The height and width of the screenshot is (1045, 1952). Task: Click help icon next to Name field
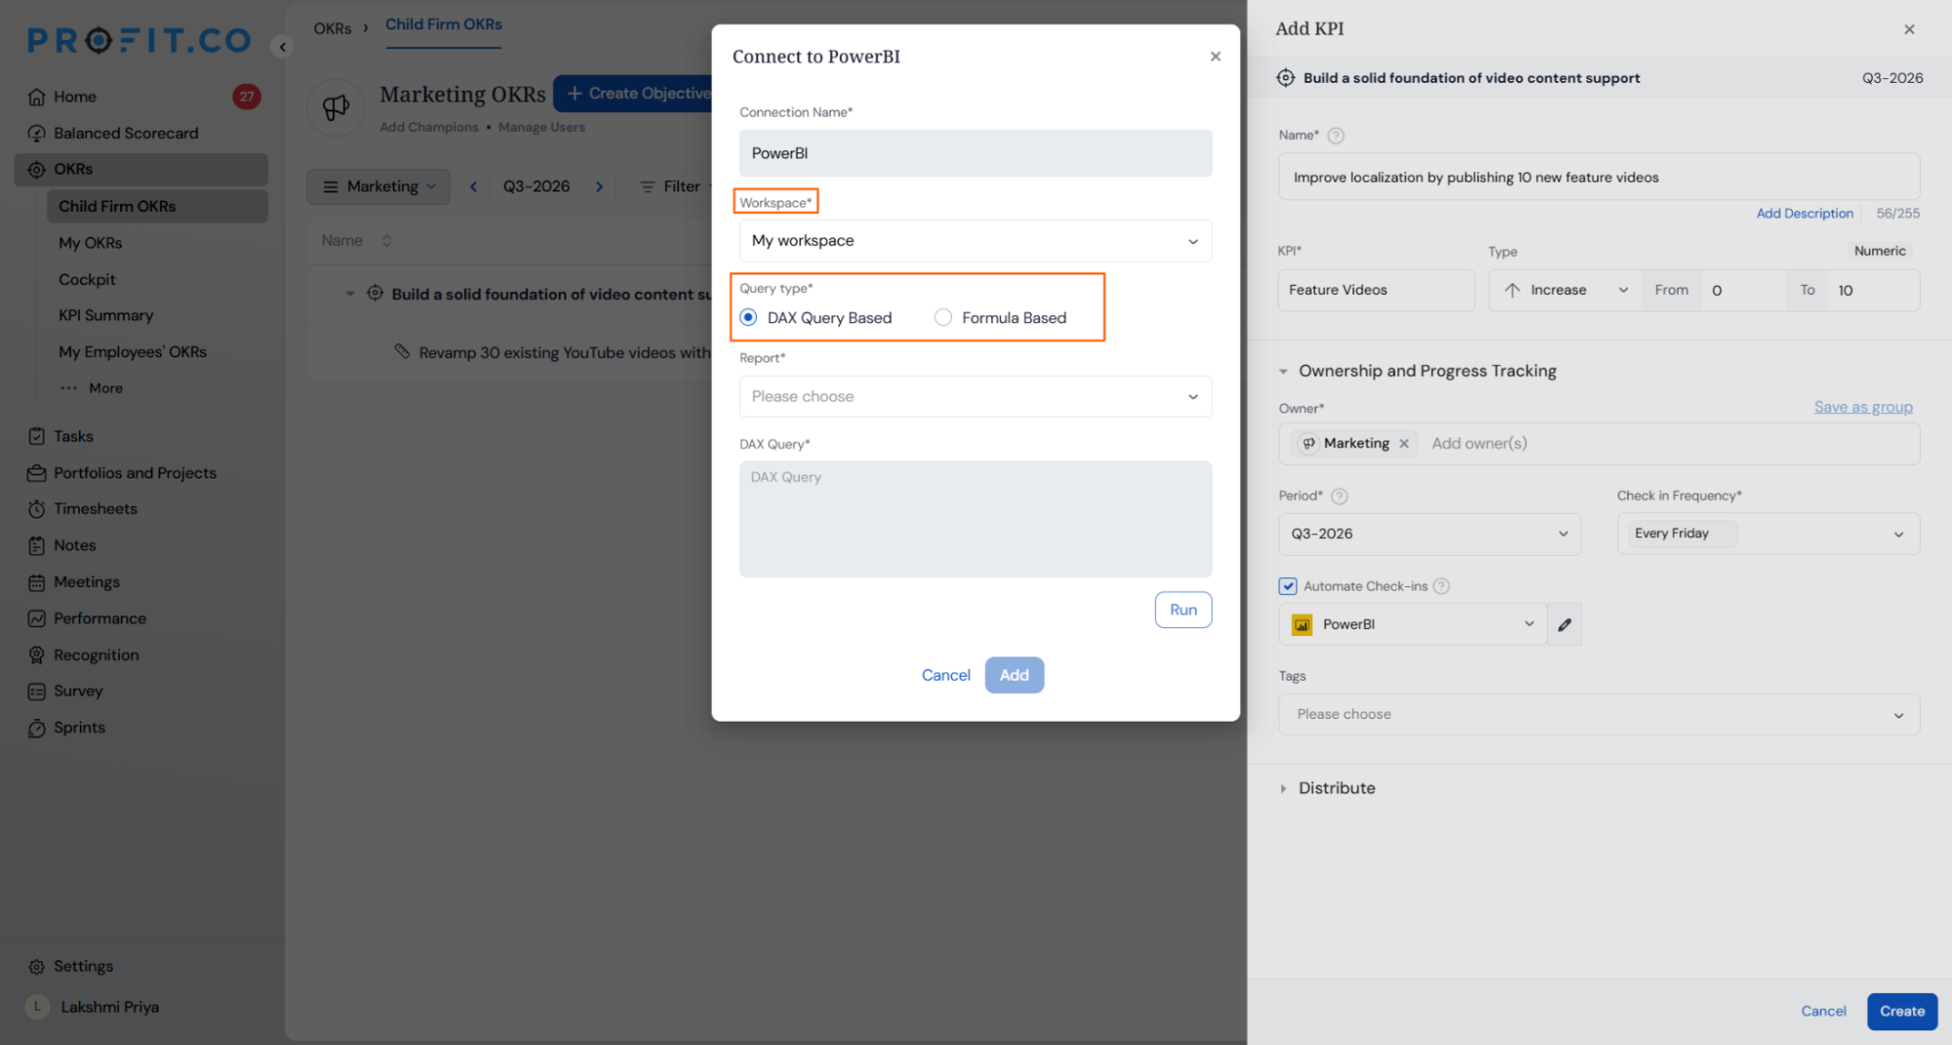click(1337, 136)
